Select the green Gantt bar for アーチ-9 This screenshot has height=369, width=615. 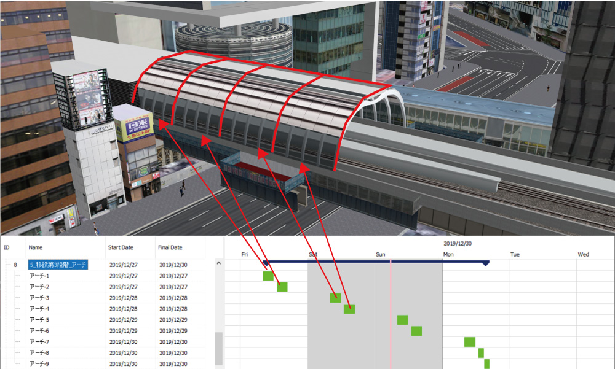tap(486, 364)
